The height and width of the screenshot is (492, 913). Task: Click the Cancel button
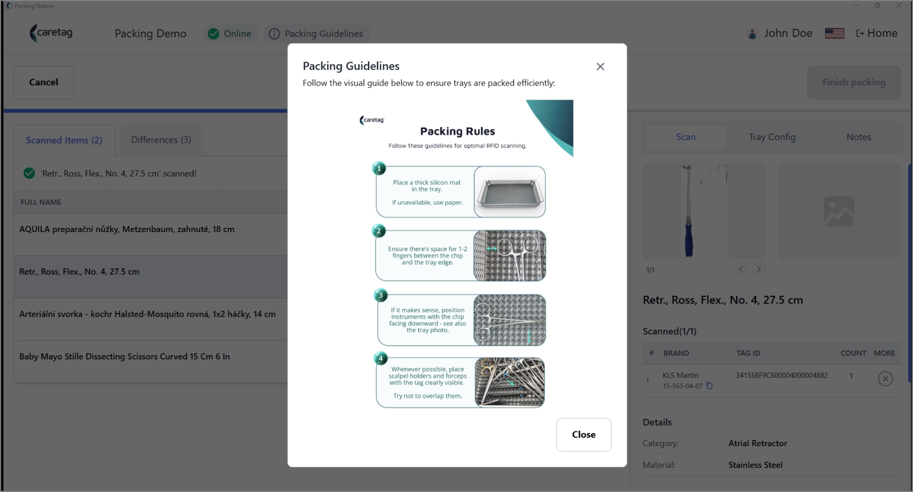pos(44,82)
